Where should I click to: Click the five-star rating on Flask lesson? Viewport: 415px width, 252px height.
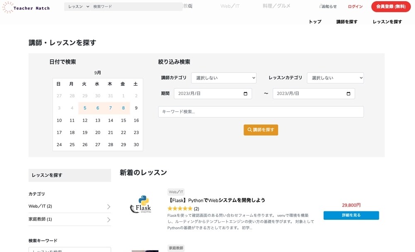(x=180, y=209)
